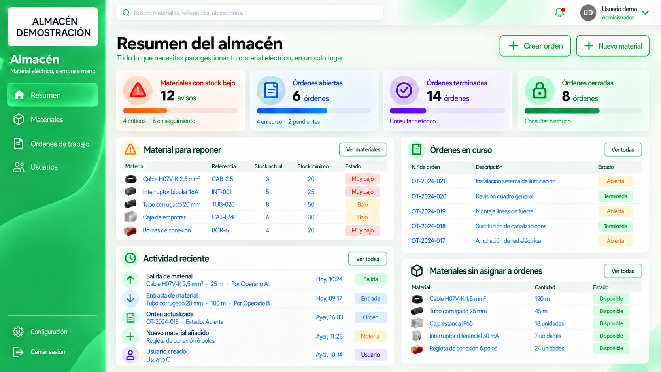Click the orange stock bajo progress bar
This screenshot has height=372, width=661.
(181, 111)
